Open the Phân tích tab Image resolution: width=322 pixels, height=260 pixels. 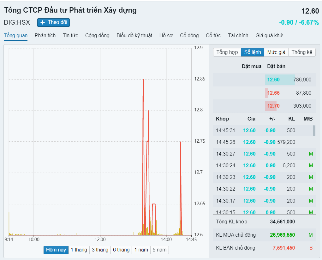(x=45, y=35)
